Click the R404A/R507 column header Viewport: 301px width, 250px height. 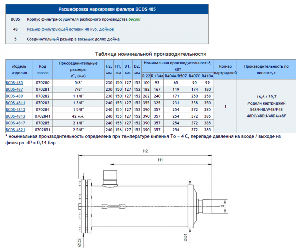(176, 76)
